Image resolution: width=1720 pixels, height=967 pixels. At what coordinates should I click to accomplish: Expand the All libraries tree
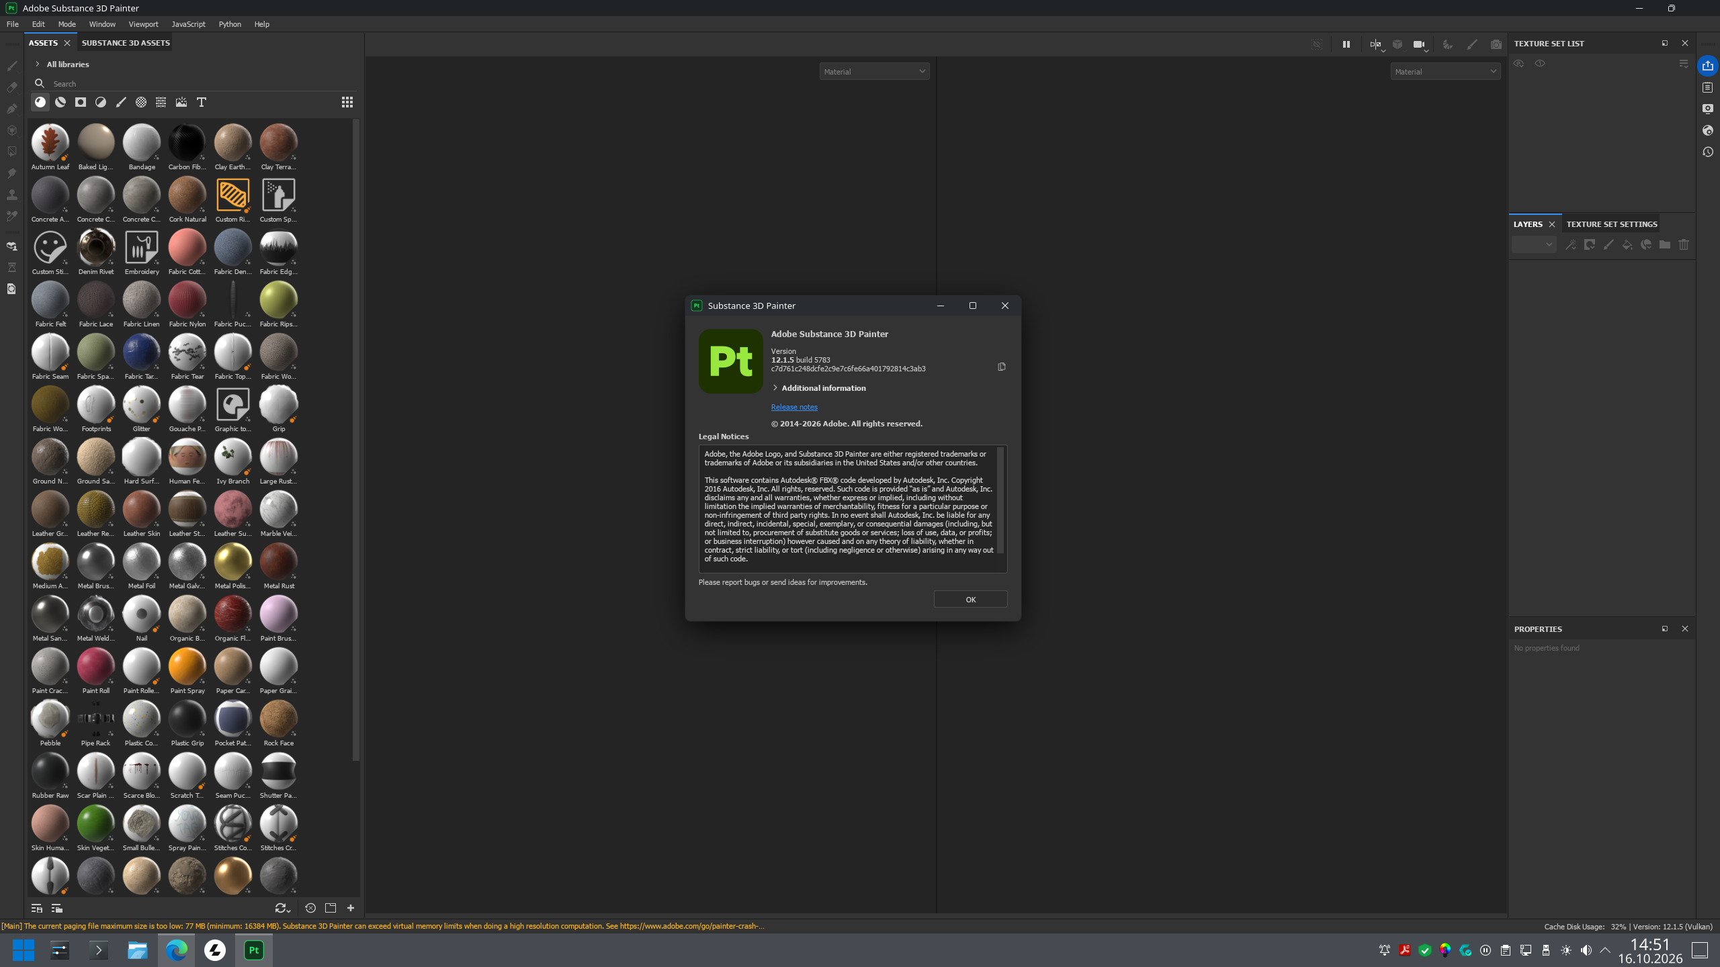[x=38, y=64]
